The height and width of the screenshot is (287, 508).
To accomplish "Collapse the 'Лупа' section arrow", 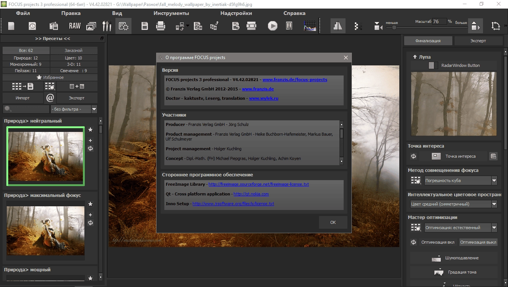I will 415,57.
